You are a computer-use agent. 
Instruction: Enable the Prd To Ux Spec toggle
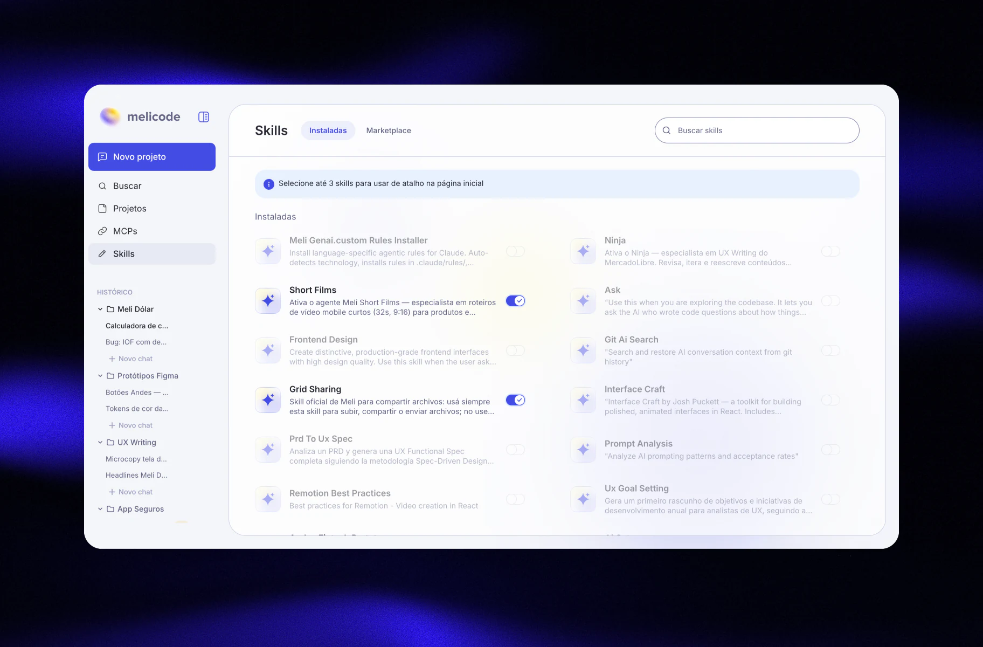[515, 450]
